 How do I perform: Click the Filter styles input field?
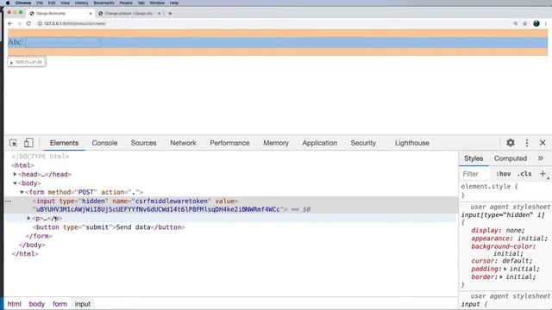pyautogui.click(x=476, y=174)
